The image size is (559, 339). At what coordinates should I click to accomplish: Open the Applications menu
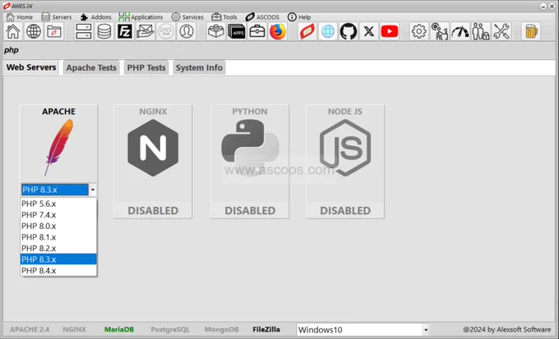pyautogui.click(x=141, y=16)
